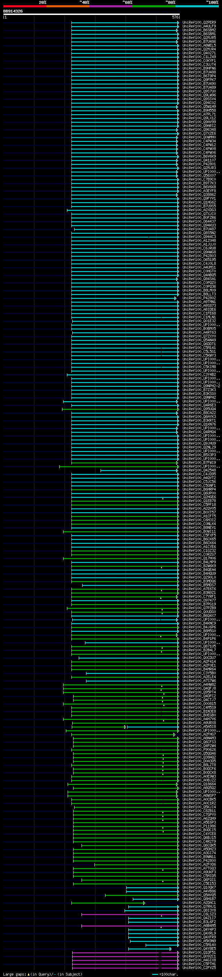
Task: Select the last label UniRef100_C2FVZ5
Action: point(199,968)
